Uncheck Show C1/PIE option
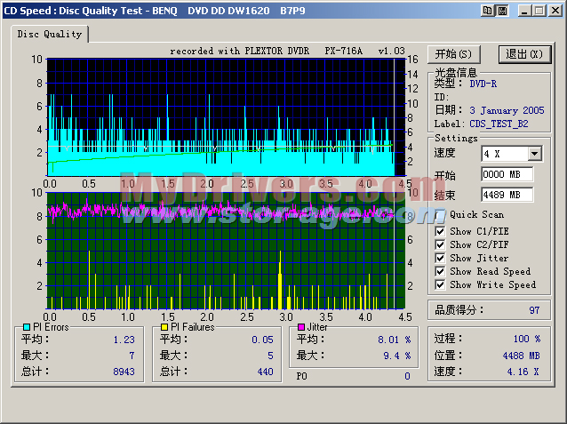567x424 pixels. (x=440, y=231)
